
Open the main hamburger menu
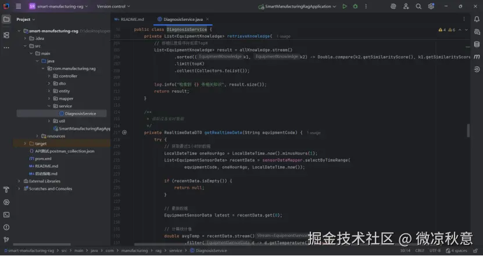pyautogui.click(x=19, y=6)
